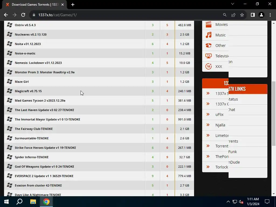Click the Movies clapperboard icon

209,25
